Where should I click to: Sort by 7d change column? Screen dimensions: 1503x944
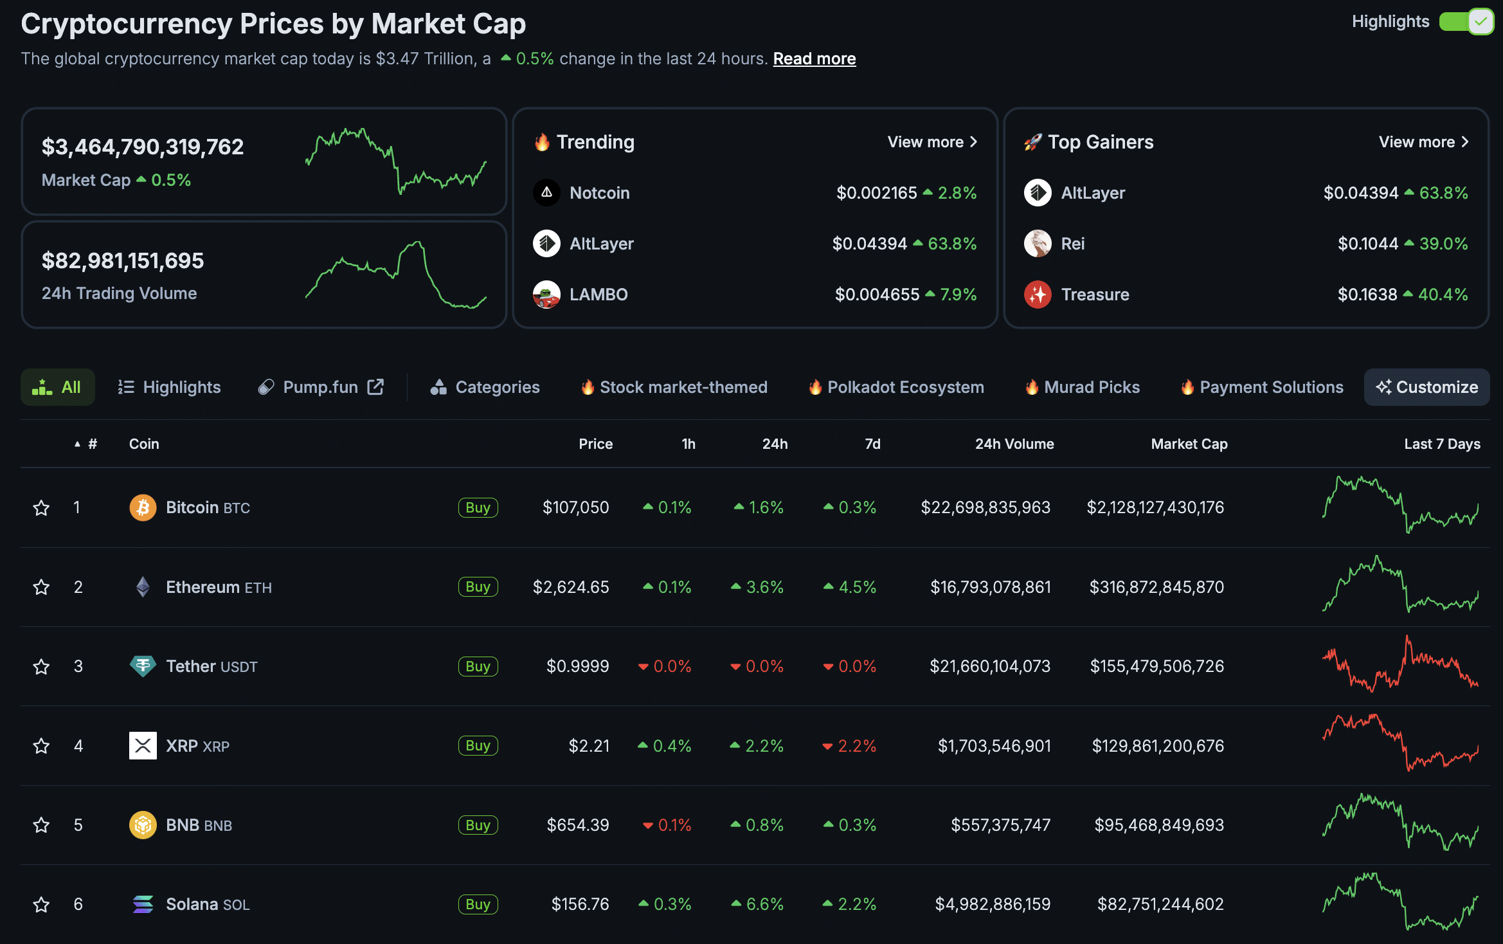872,444
